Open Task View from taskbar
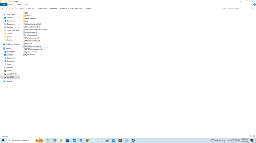This screenshot has width=256, height=143. point(48,140)
